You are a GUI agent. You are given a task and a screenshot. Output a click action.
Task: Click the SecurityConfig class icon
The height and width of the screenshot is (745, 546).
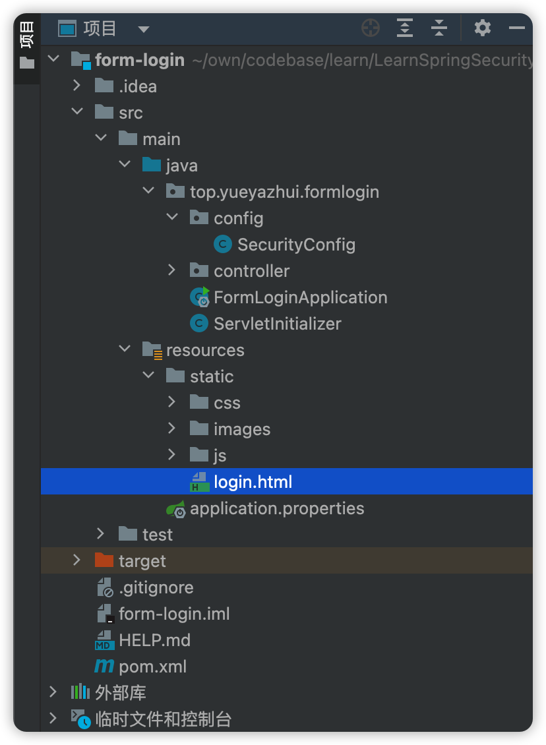click(223, 244)
